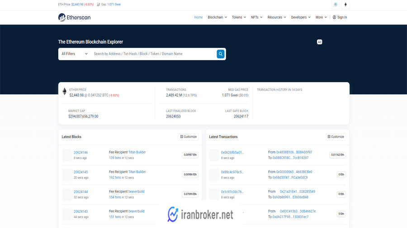Screen dimensions: 407x228
Task: Click the gas pump icon in top bar
Action: pyautogui.click(x=99, y=5)
